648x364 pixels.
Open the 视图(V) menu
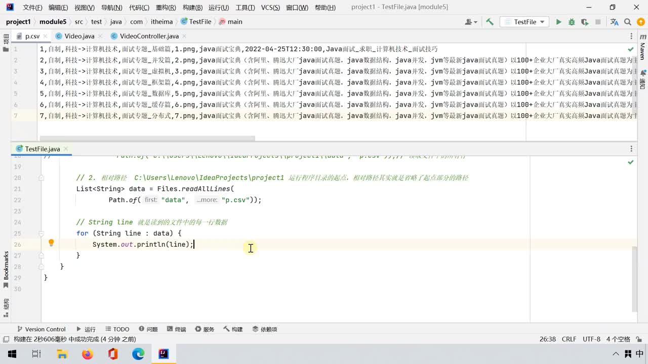(84, 8)
